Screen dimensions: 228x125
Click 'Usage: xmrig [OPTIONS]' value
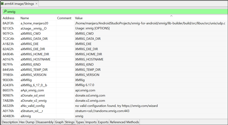click(92, 28)
